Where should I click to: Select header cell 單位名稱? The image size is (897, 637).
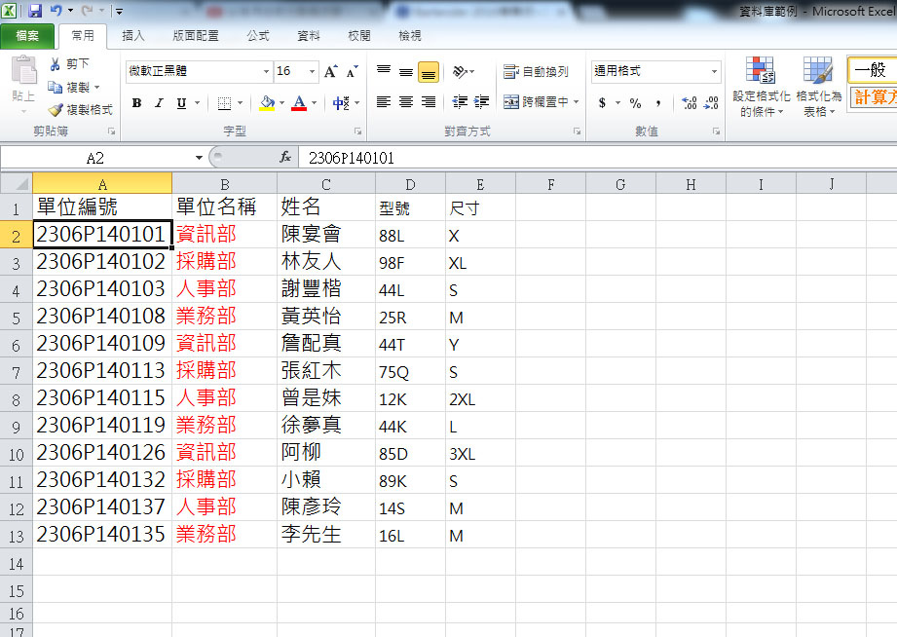tap(224, 207)
